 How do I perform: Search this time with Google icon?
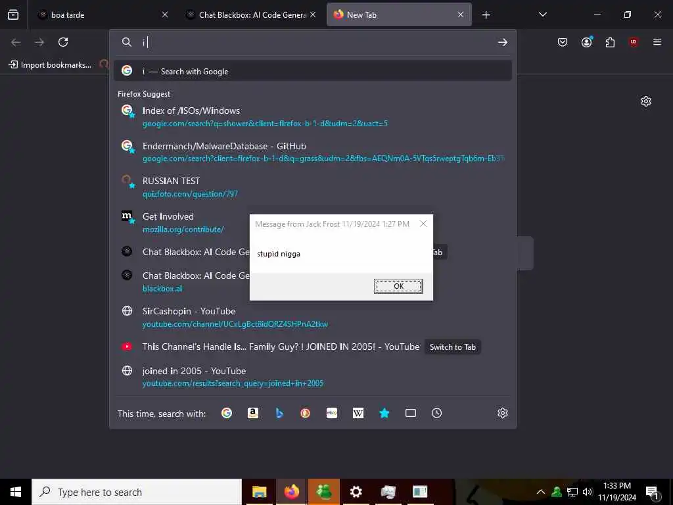[227, 413]
